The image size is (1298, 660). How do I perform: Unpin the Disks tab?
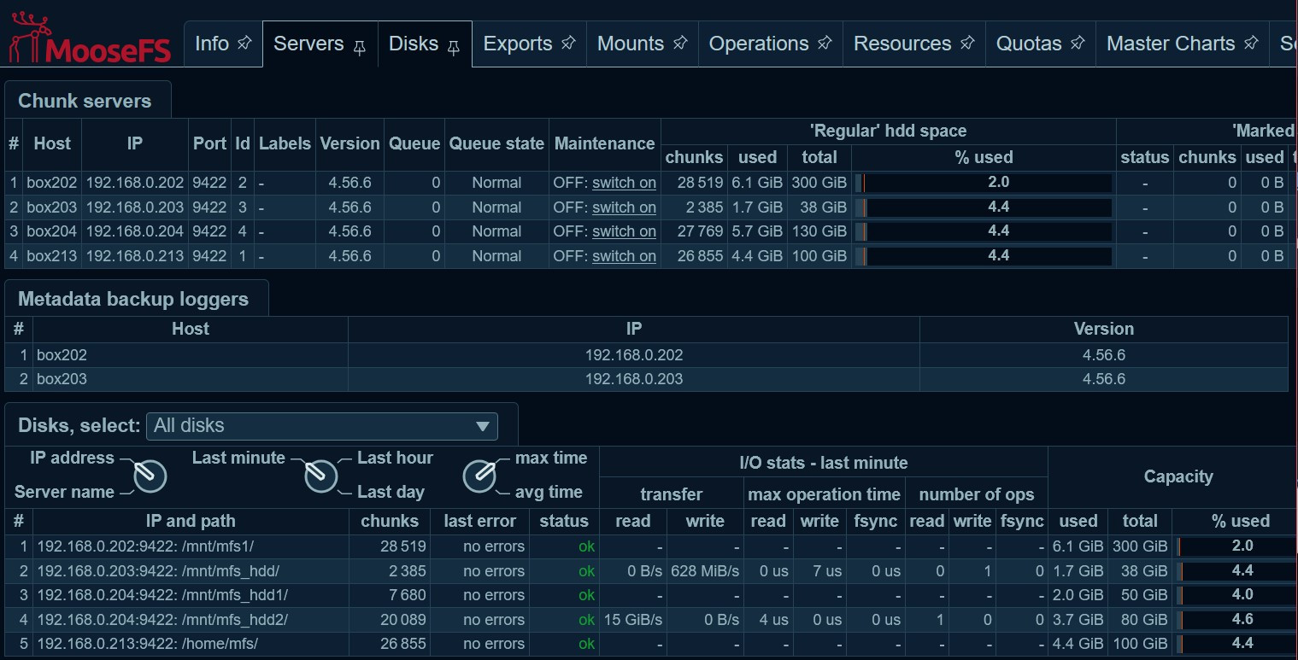454,48
